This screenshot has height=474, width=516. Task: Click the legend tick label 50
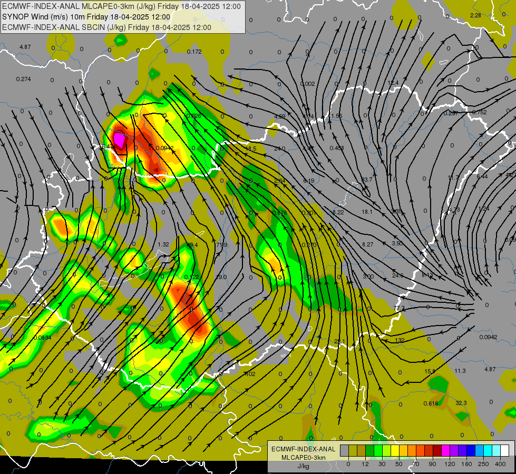(398, 464)
